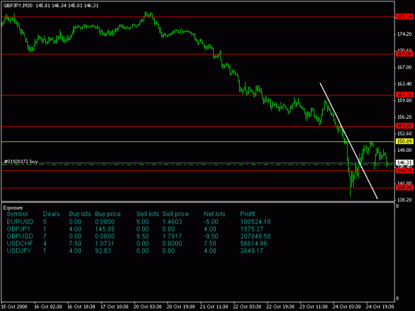Click the 20 Oct 03:30 time axis label
This screenshot has height=311, width=415.
[x=147, y=306]
